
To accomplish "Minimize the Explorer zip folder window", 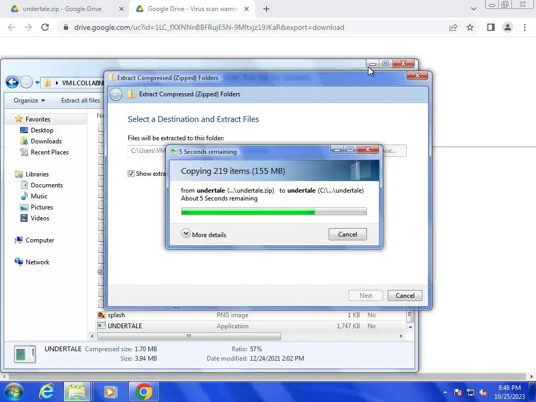I will click(373, 63).
